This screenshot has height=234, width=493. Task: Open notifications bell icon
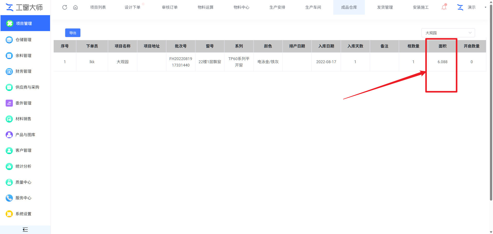point(444,7)
